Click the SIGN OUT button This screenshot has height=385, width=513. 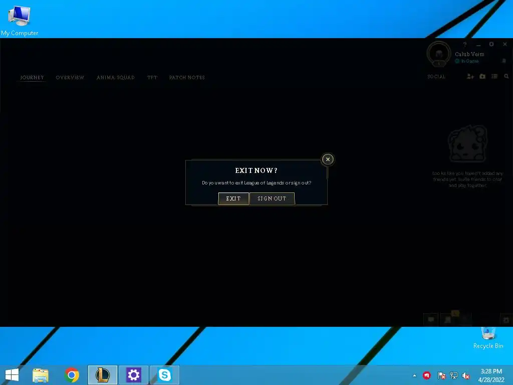pos(272,199)
